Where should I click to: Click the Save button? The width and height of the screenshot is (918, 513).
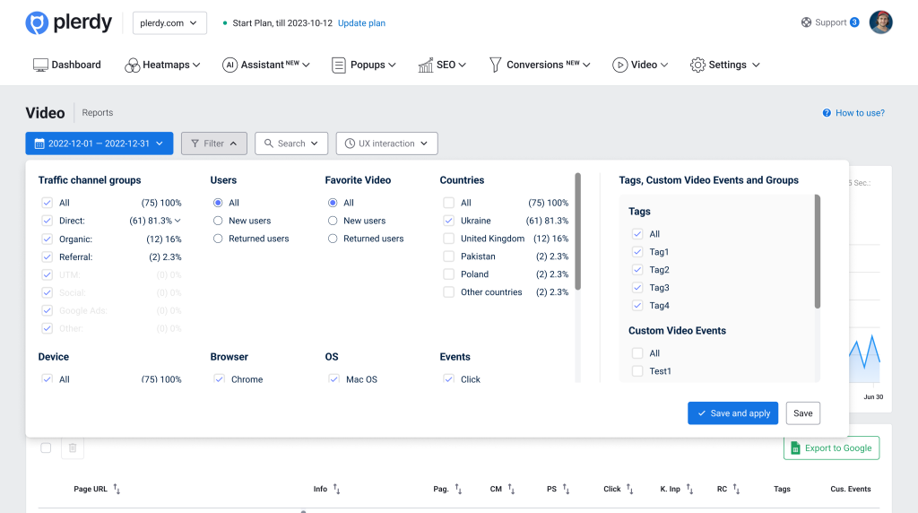tap(802, 413)
